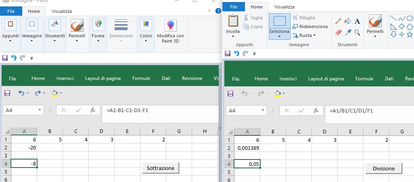Click formula bar showing =A1/B1/C1/D1/F1
The height and width of the screenshot is (182, 414).
[x=369, y=115]
